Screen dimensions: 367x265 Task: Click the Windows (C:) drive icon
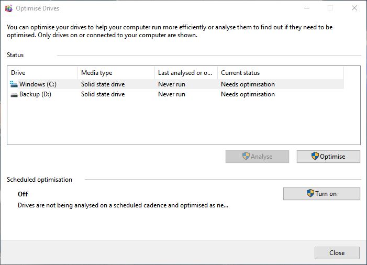pos(14,84)
